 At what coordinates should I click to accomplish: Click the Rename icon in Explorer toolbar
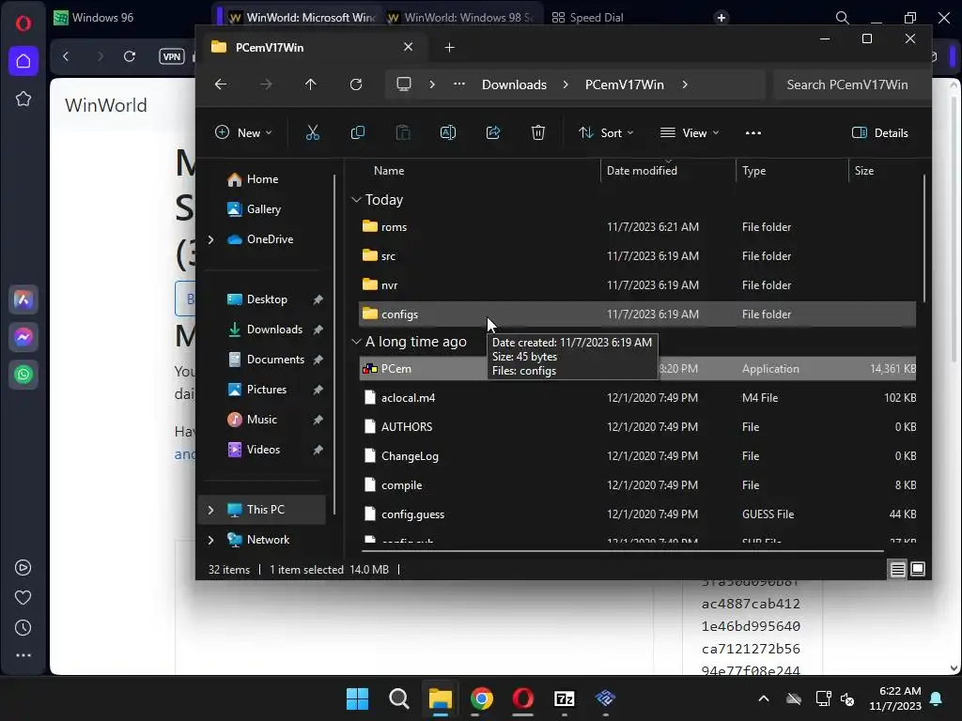pos(448,132)
